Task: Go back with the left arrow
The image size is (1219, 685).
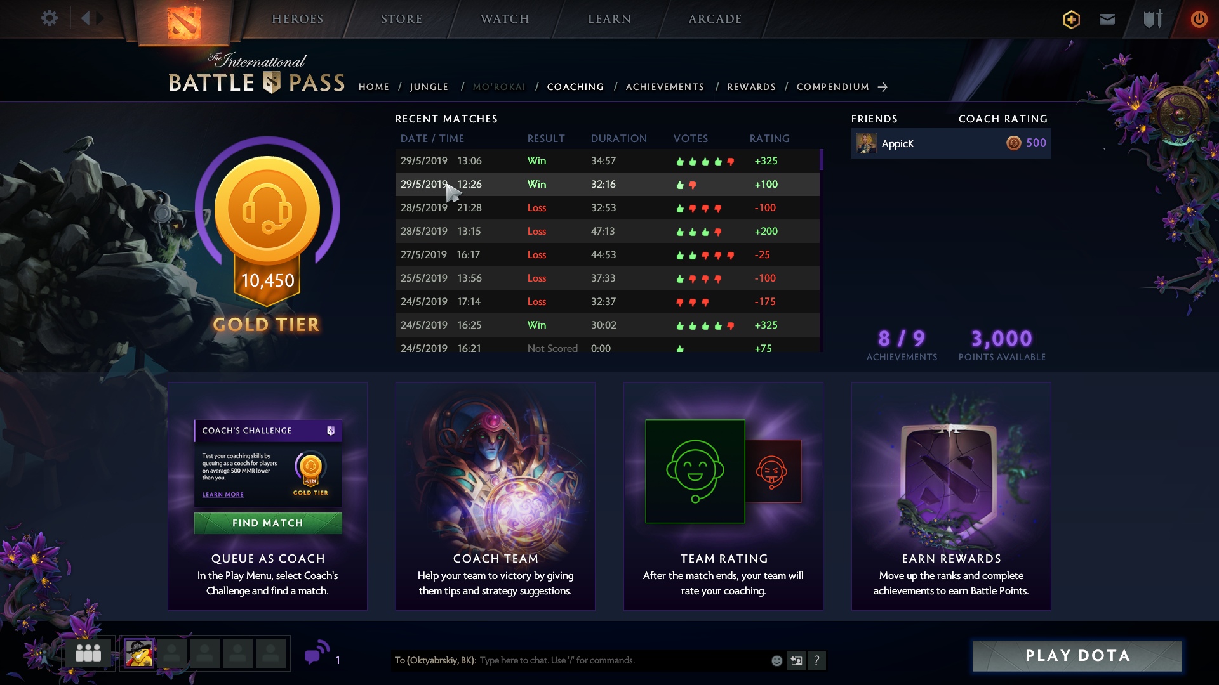Action: point(86,18)
